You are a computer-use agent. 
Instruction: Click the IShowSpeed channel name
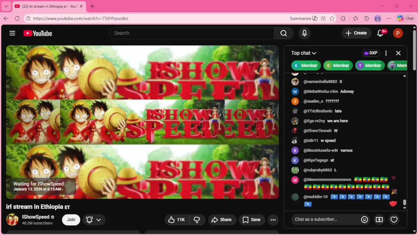[36, 217]
